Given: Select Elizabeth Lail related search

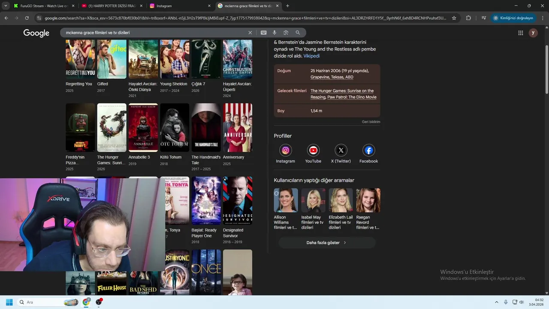Looking at the screenshot, I should pyautogui.click(x=341, y=209).
